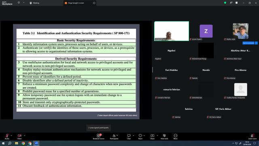The height and width of the screenshot is (146, 259).
Task: Expand reaction options arrow beside React
Action: click(x=144, y=135)
